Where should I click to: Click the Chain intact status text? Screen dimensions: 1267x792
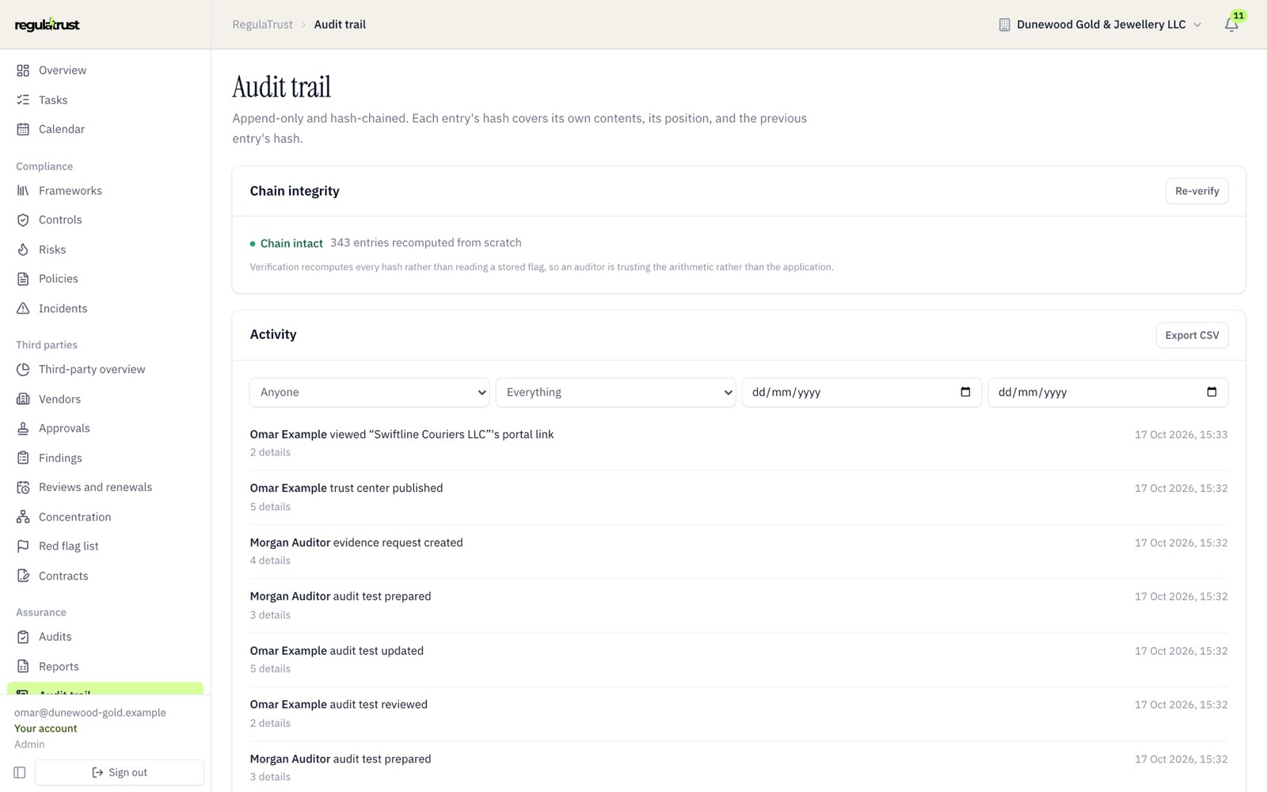[x=291, y=243]
